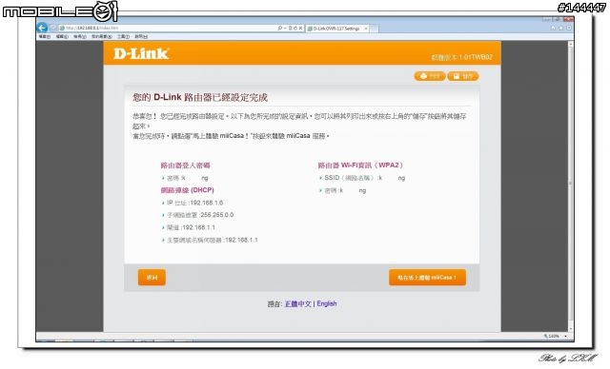Open the Favorites star icon
This screenshot has height=369, width=610.
coord(560,29)
